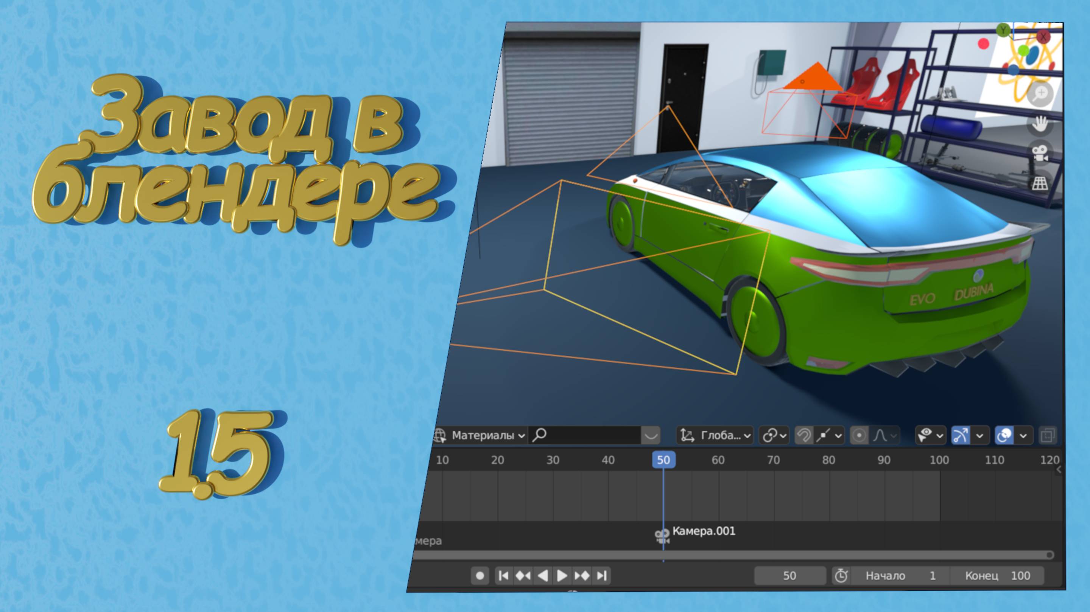Toggle auto keying record button
The width and height of the screenshot is (1090, 612).
[480, 576]
